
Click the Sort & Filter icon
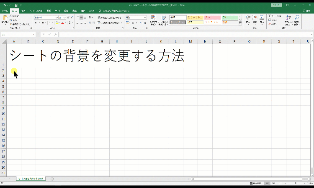(x=288, y=20)
